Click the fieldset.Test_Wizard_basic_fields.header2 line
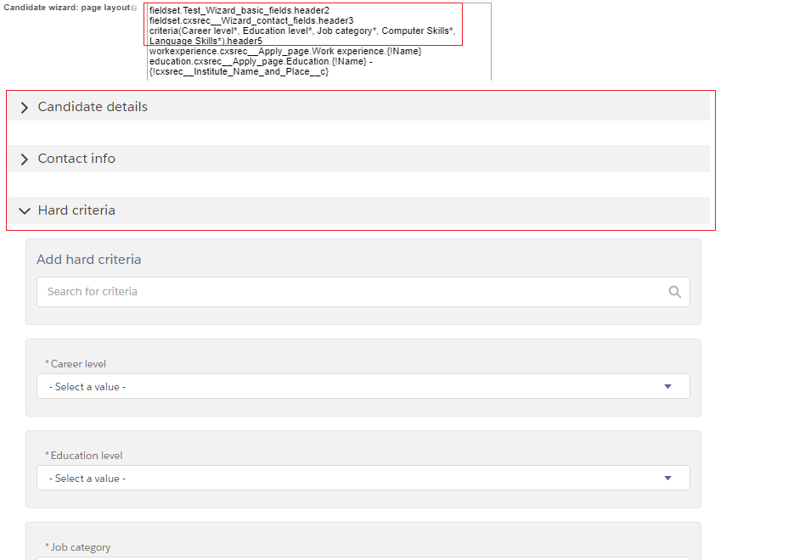Image resolution: width=788 pixels, height=560 pixels. tap(239, 10)
